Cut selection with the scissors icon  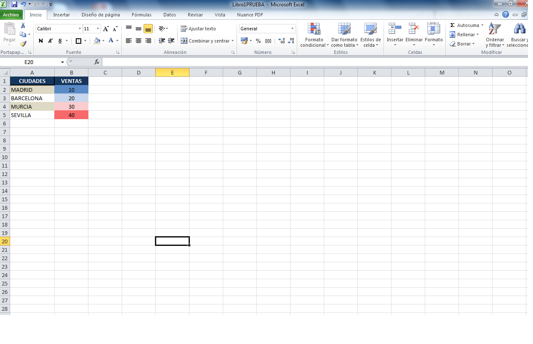(23, 26)
